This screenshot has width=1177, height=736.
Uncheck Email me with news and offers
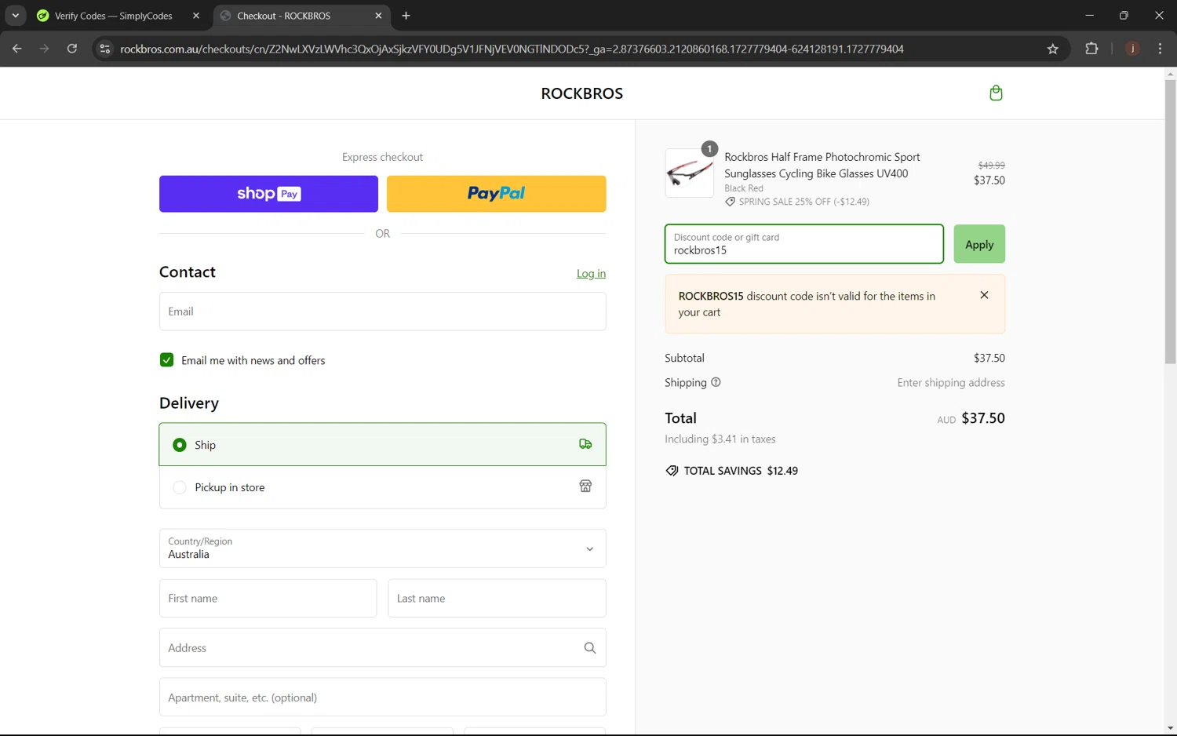(x=166, y=360)
